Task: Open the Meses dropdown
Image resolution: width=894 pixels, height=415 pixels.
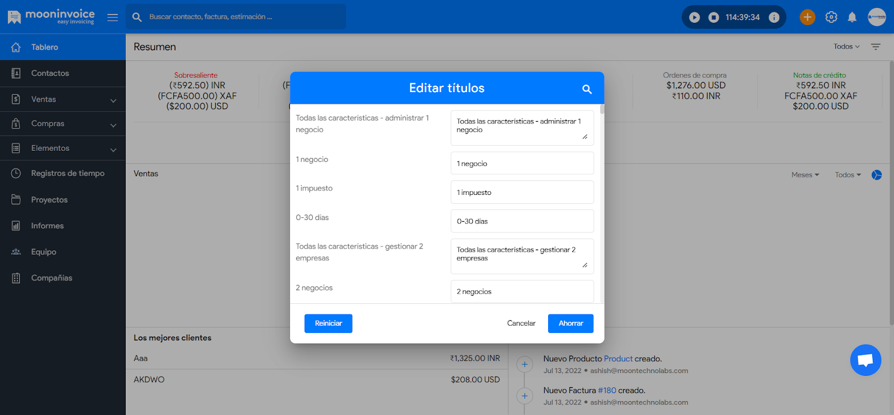Action: click(x=805, y=175)
